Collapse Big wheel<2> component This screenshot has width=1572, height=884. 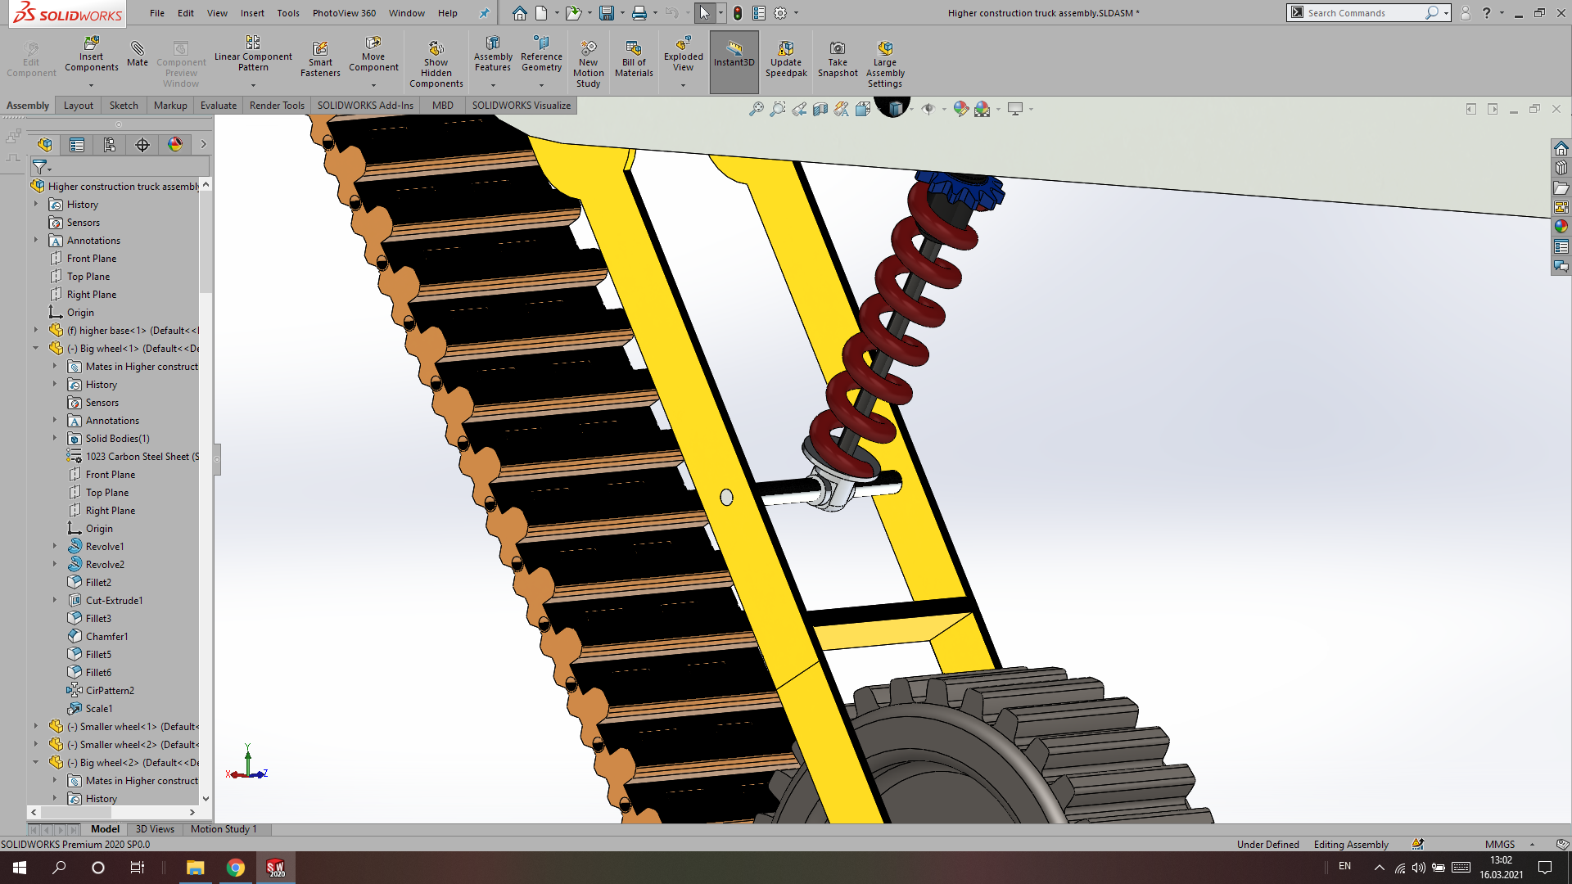click(x=36, y=762)
